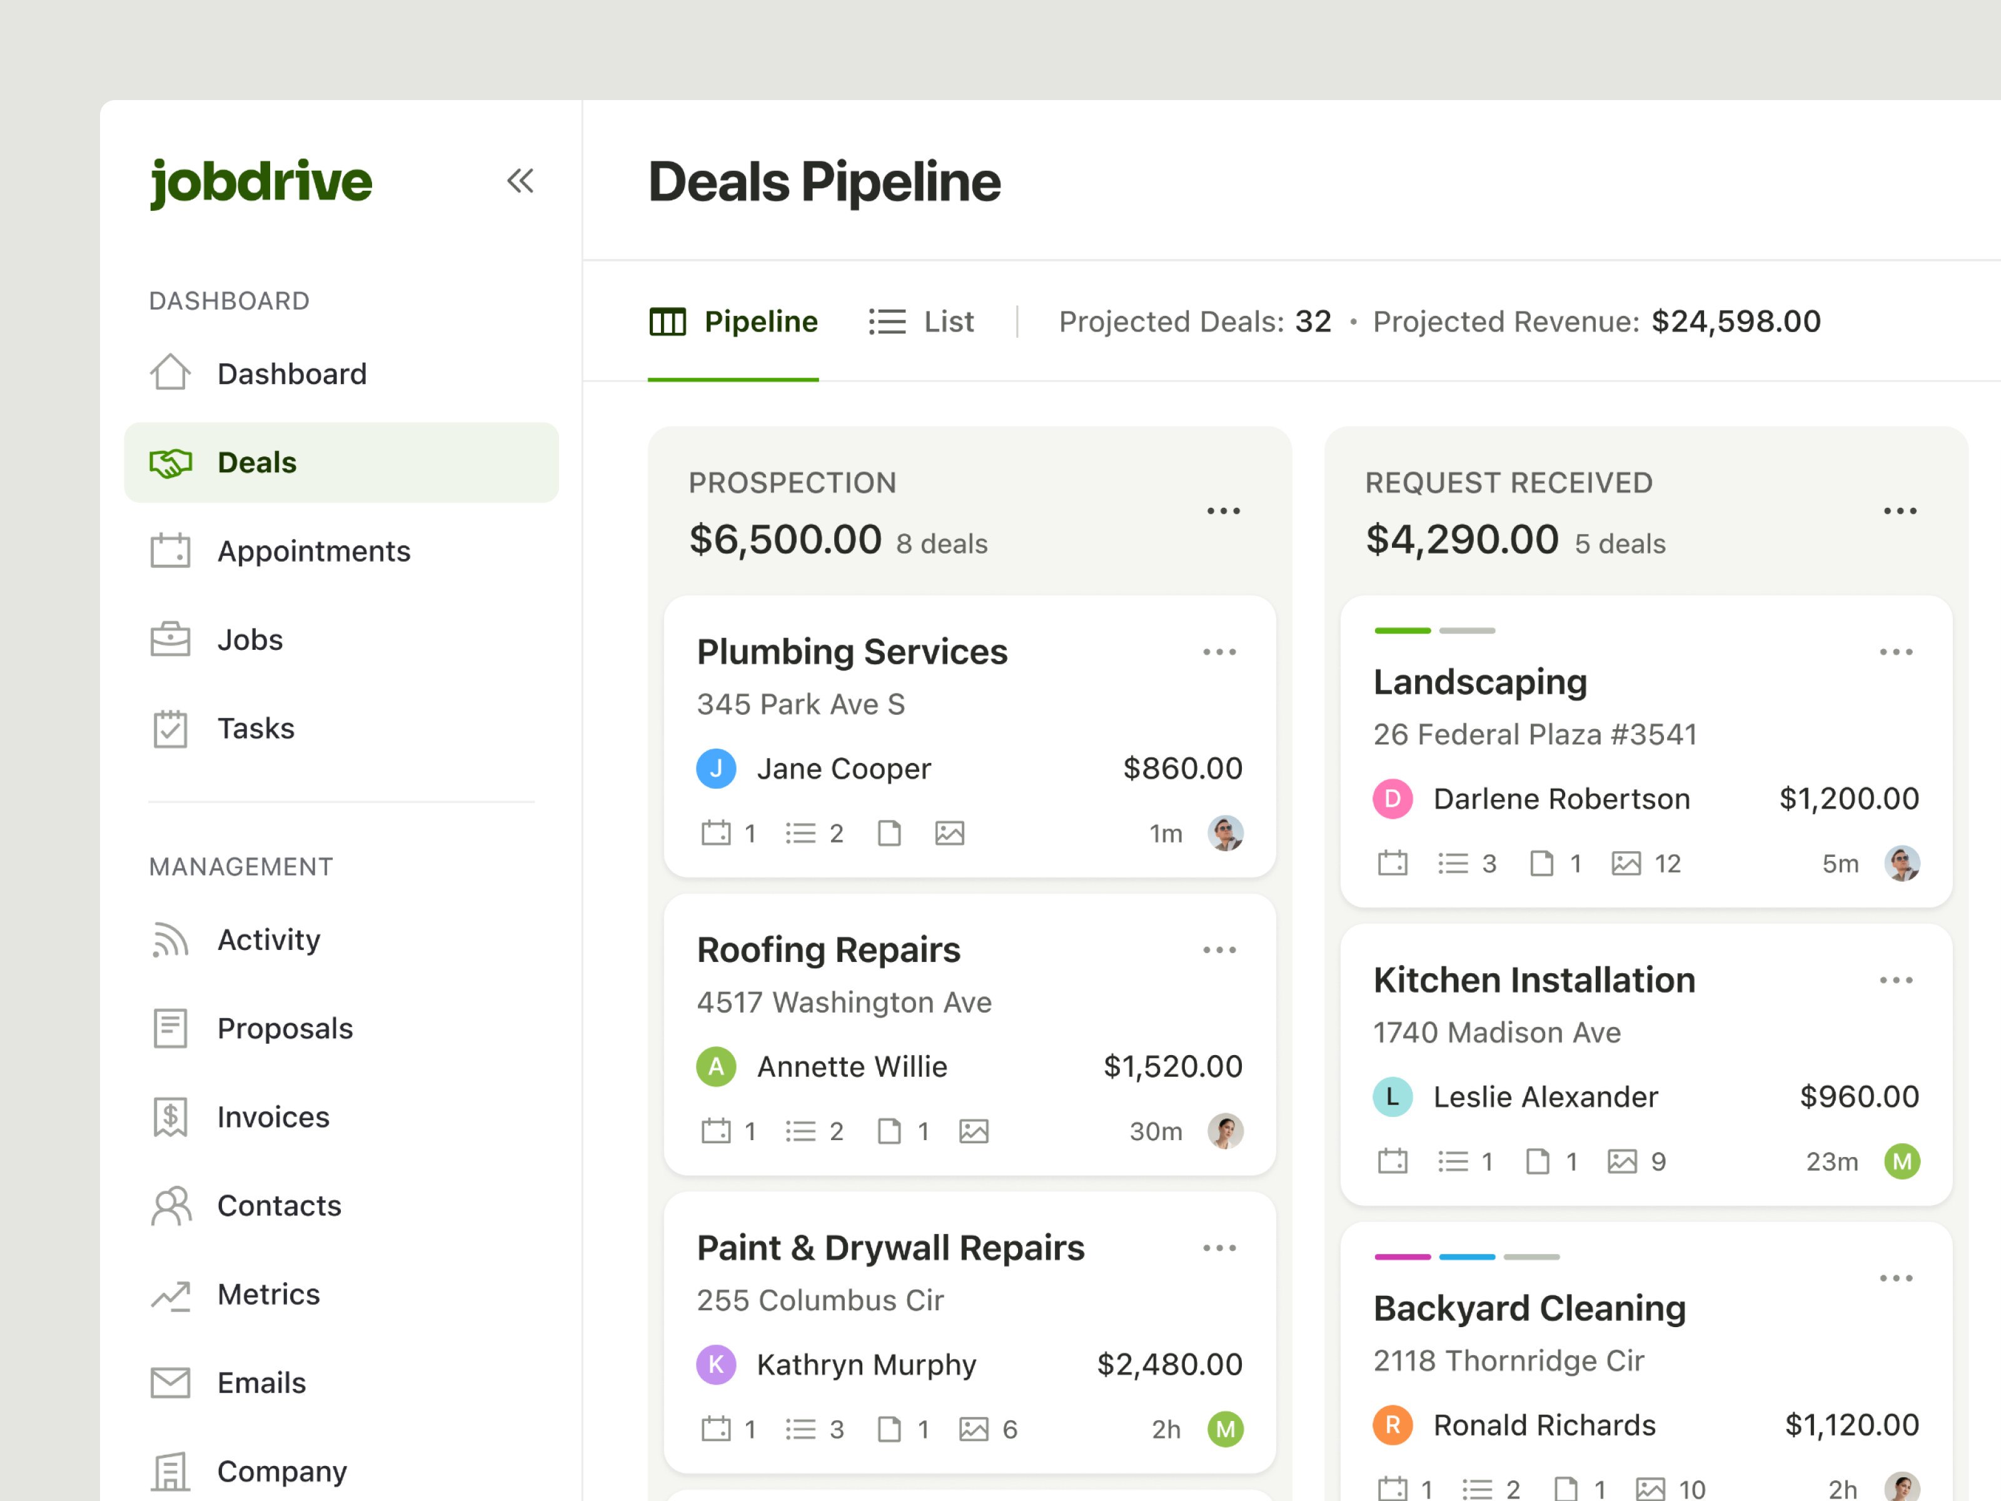
Task: Click image icon on Plumbing Services card
Action: pos(949,833)
